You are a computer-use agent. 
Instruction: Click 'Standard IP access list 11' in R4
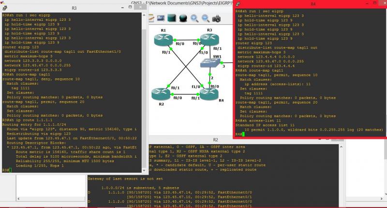(x=265, y=125)
